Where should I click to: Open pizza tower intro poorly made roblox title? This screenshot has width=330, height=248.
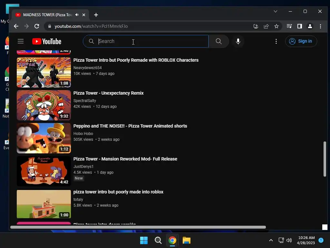(118, 192)
